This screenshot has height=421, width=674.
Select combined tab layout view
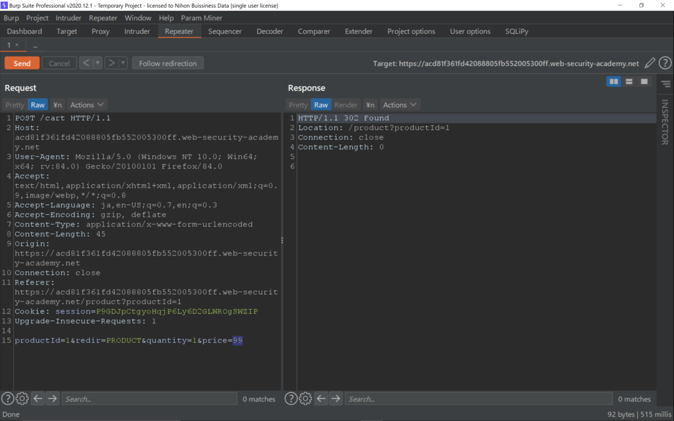point(644,82)
